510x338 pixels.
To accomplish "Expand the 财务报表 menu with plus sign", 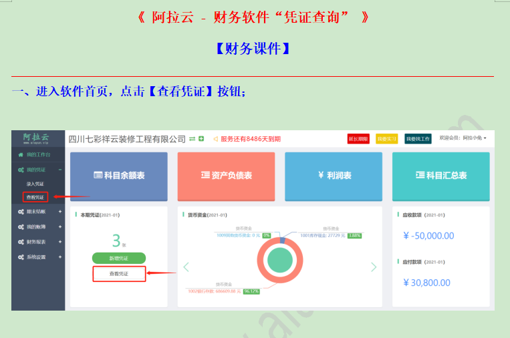I will [60, 242].
